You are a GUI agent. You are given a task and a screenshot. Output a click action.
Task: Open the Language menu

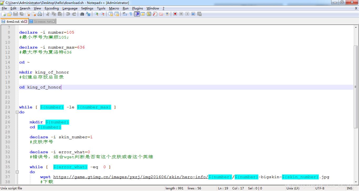click(x=70, y=8)
